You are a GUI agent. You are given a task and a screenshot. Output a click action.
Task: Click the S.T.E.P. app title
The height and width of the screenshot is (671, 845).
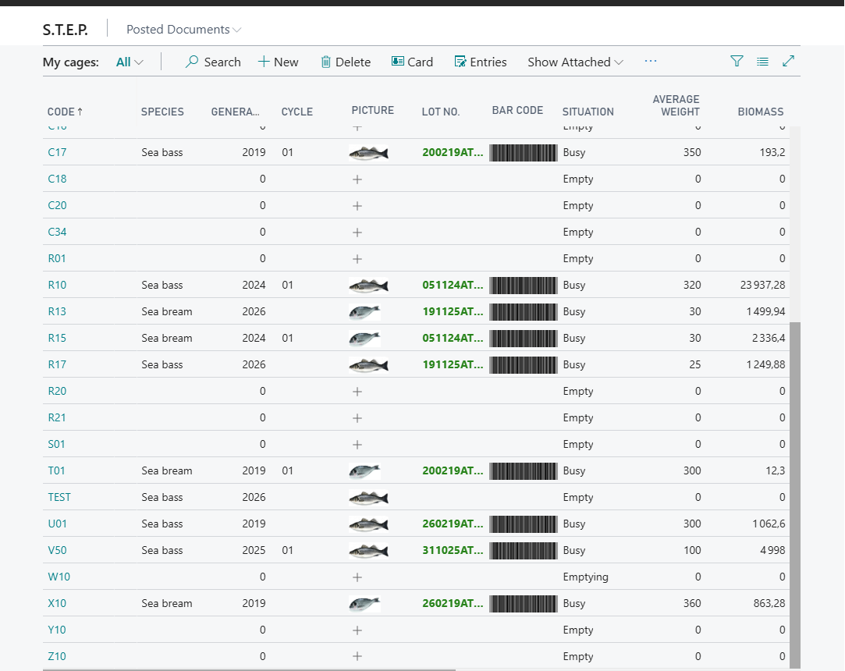(66, 30)
